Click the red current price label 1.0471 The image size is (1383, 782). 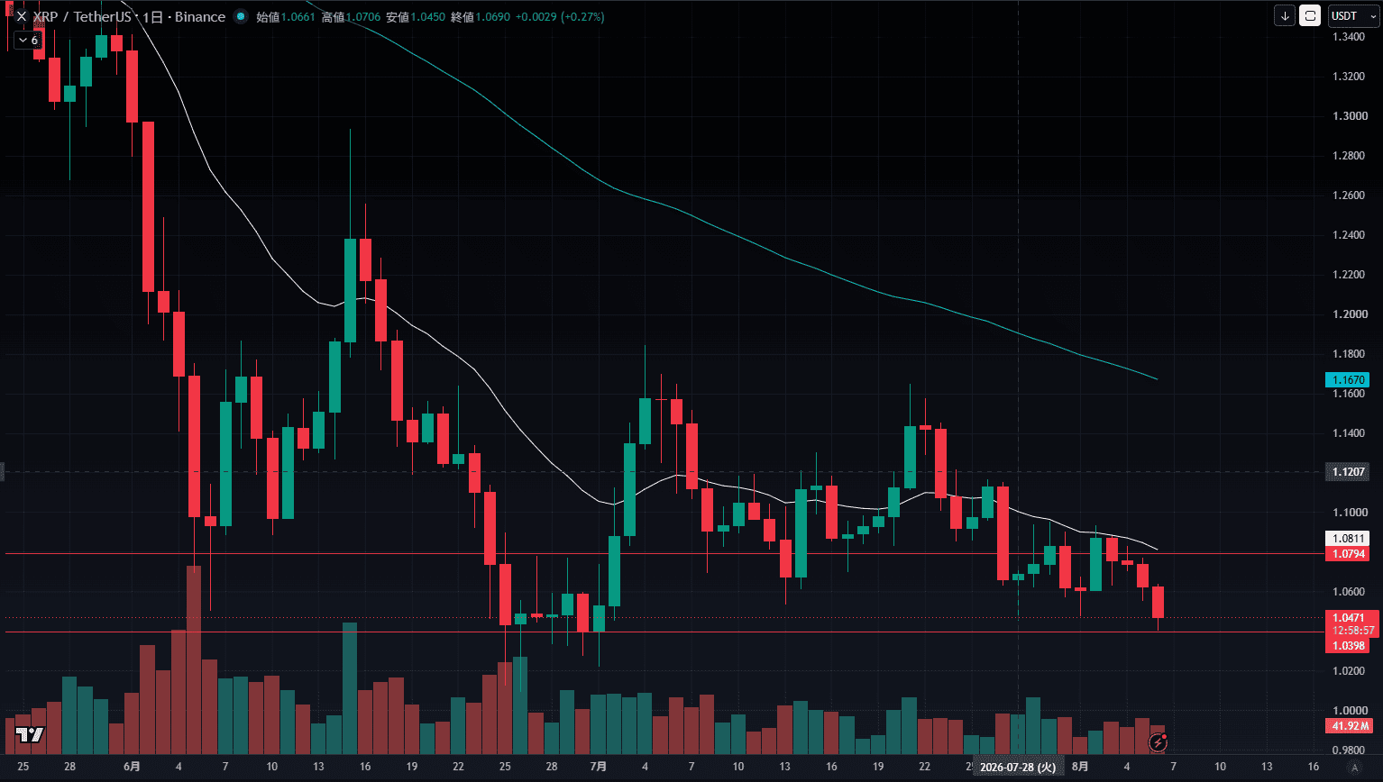pyautogui.click(x=1349, y=618)
